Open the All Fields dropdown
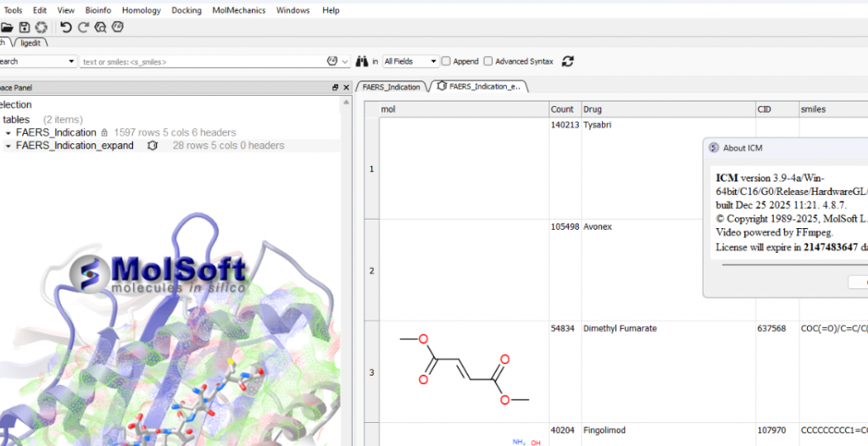 tap(410, 61)
